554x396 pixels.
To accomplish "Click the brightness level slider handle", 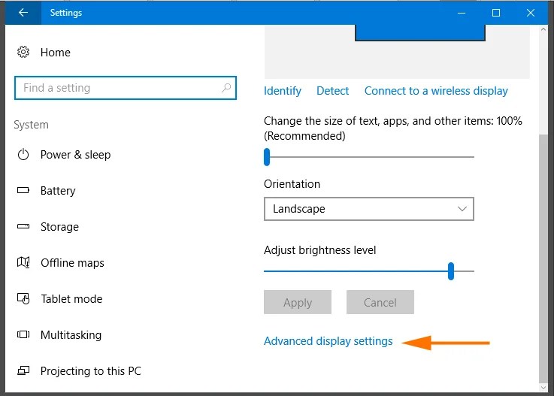I will 451,271.
